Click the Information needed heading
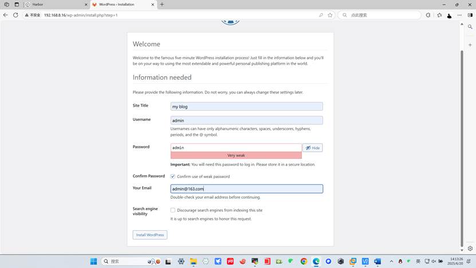The height and width of the screenshot is (268, 476). pos(162,77)
